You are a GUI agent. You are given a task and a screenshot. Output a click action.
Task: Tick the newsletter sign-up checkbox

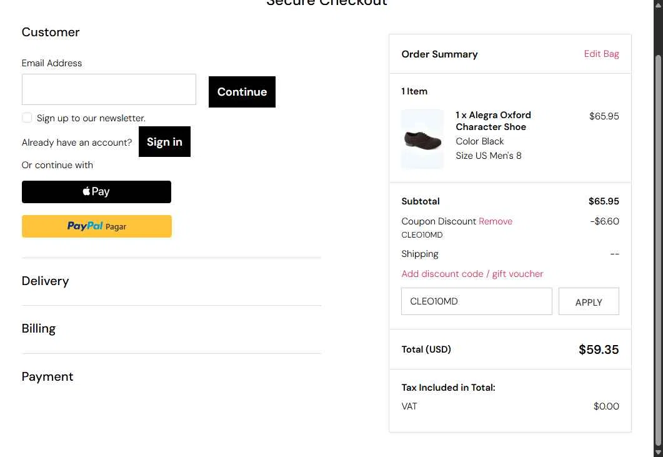27,118
